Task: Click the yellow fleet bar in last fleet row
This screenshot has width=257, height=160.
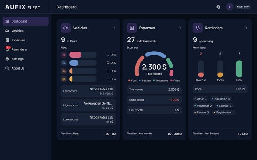Action: coord(71,79)
